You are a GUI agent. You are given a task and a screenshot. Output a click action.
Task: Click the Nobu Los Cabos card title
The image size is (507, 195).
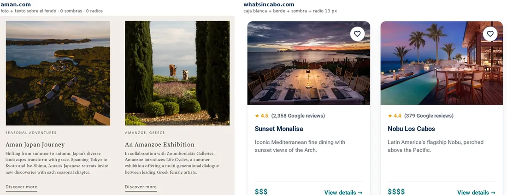point(411,129)
